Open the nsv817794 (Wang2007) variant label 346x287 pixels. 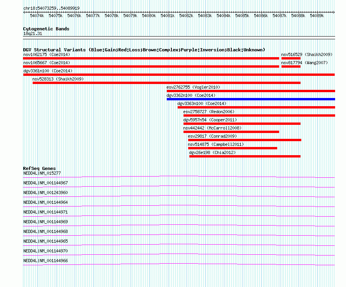point(304,63)
